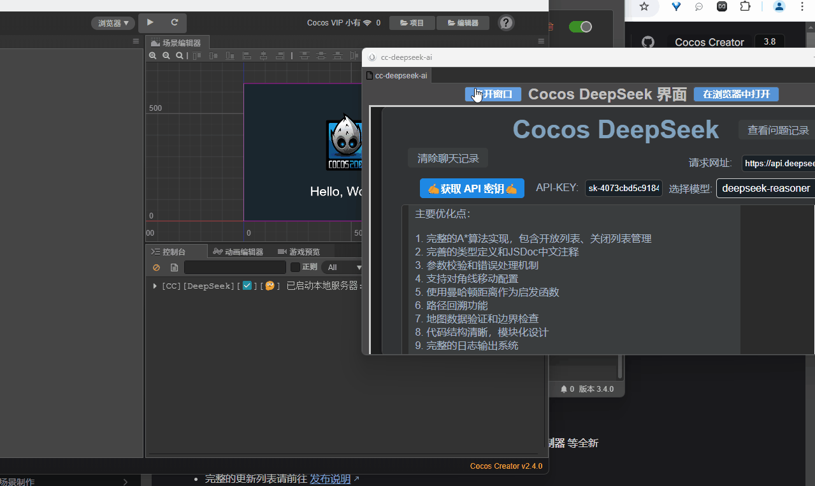Screen dimensions: 815x486
Task: Click the align bottom icon
Action: [x=230, y=56]
